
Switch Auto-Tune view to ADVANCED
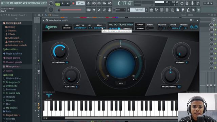click(x=67, y=28)
